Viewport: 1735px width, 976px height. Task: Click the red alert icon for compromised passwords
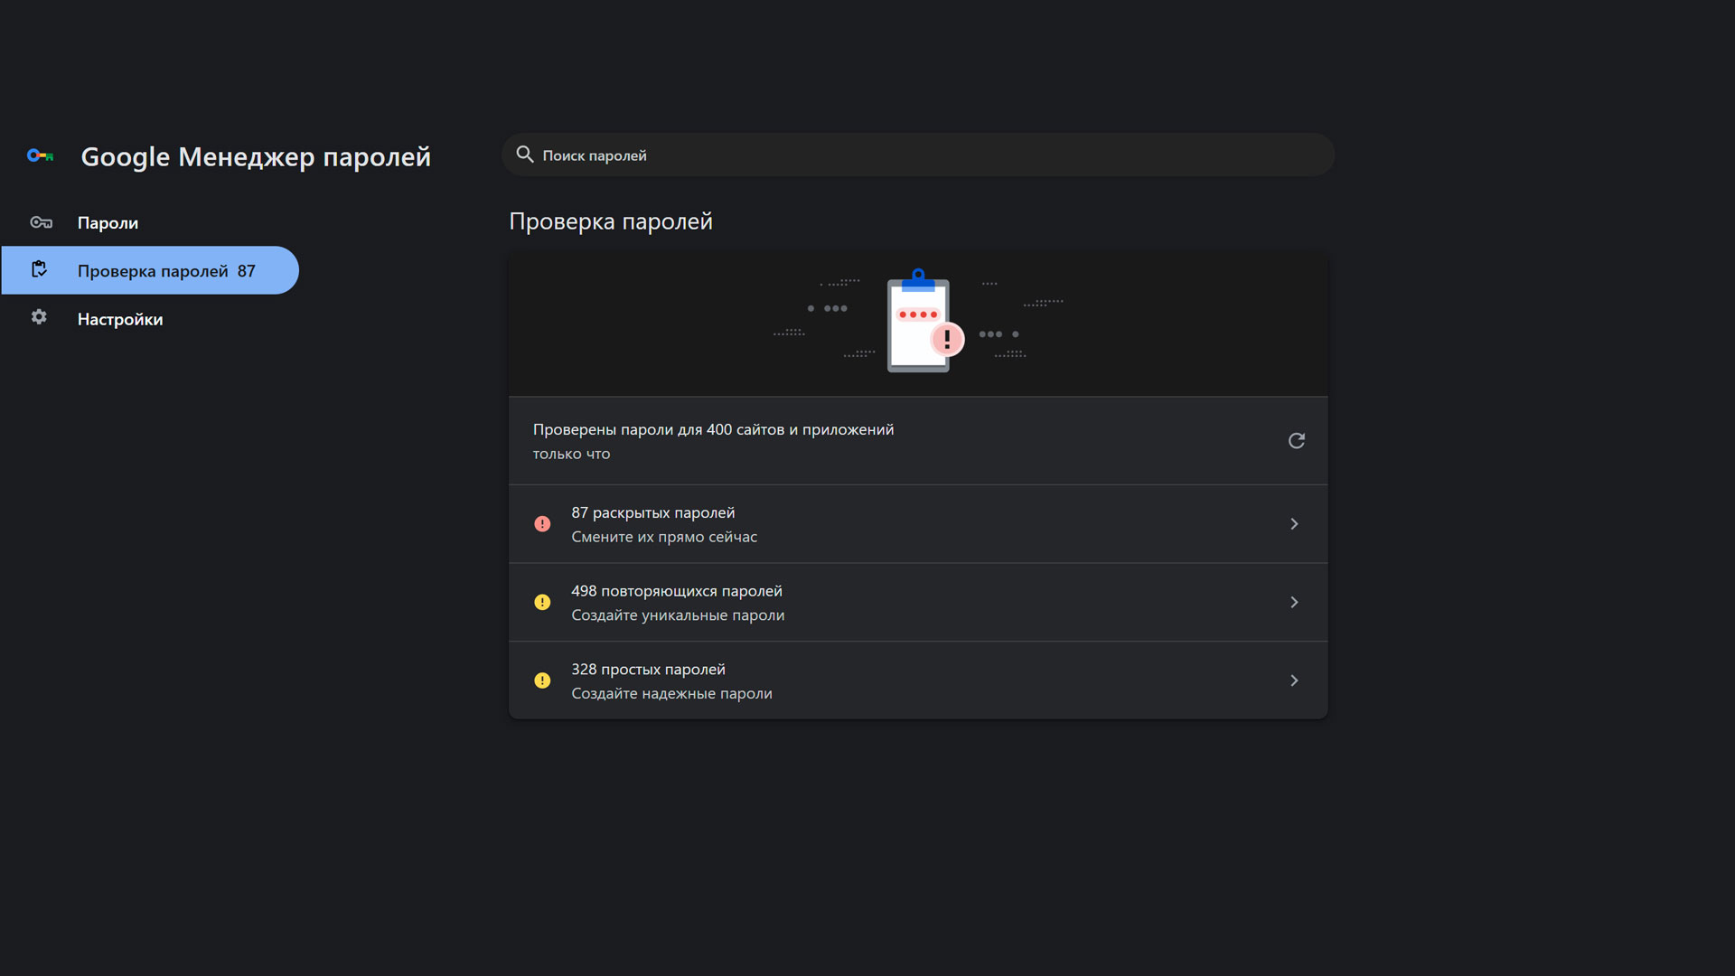[x=542, y=524]
